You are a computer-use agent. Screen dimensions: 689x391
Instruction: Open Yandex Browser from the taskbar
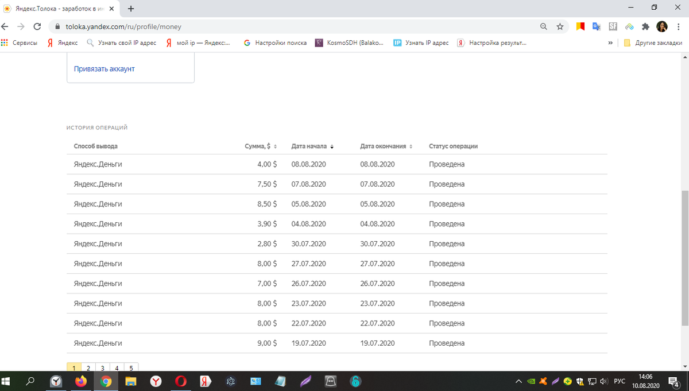point(156,381)
